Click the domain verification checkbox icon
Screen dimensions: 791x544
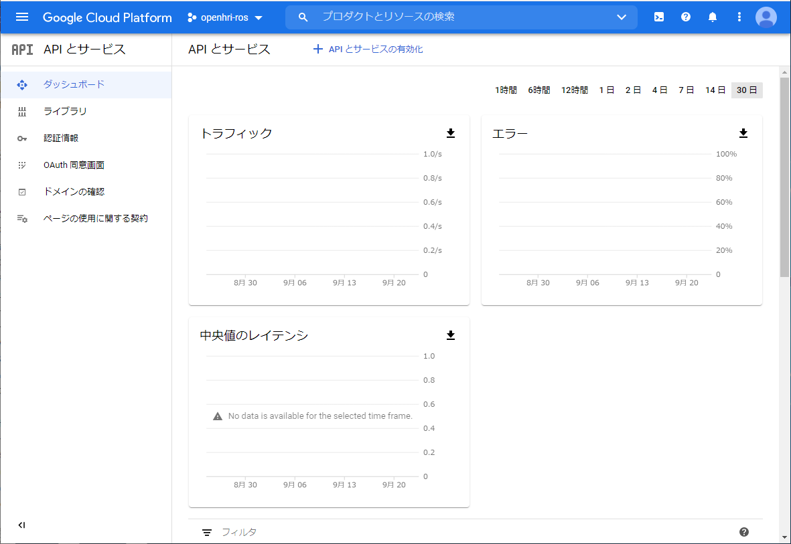tap(21, 192)
